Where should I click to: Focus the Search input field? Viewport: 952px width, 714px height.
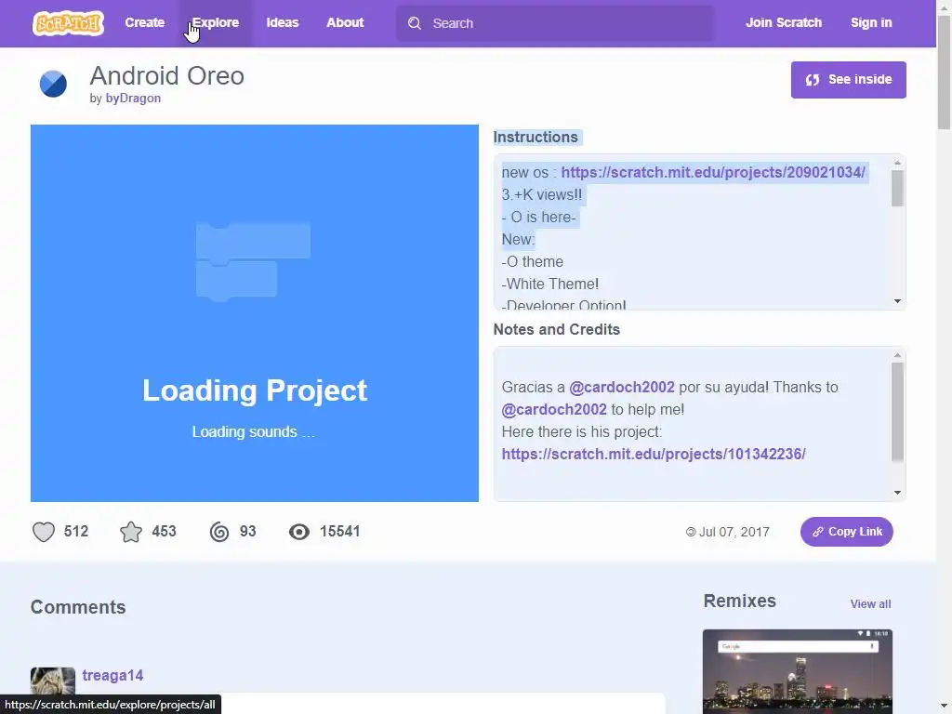coord(555,23)
